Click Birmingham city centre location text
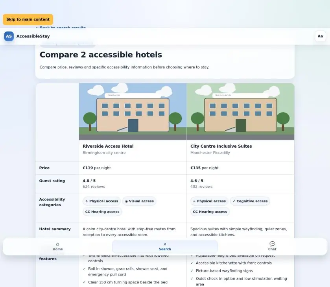Image resolution: width=330 pixels, height=287 pixels. click(x=104, y=153)
